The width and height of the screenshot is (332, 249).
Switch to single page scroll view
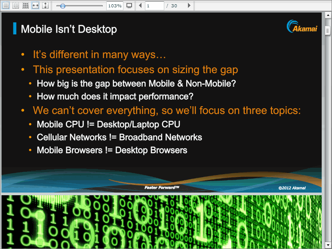(x=6, y=6)
